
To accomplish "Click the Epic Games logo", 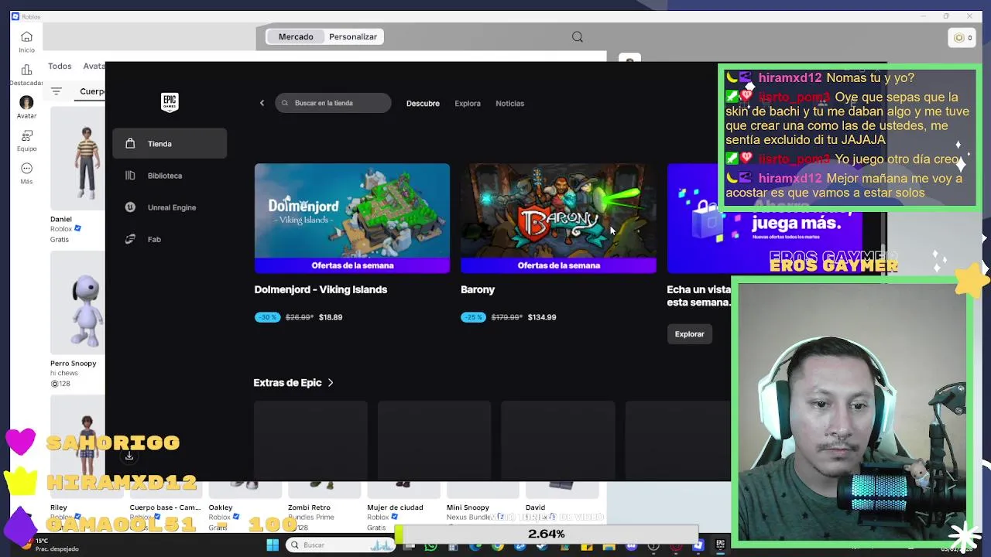I will [x=170, y=102].
